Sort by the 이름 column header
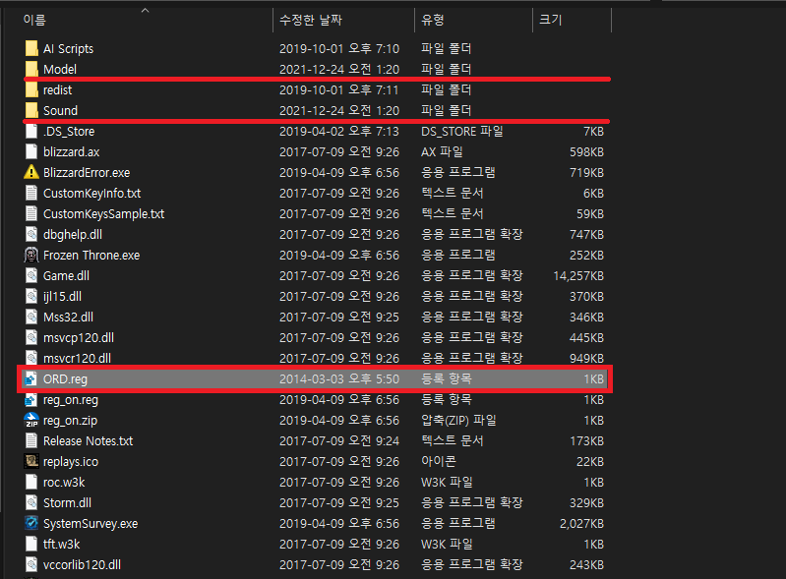 pyautogui.click(x=34, y=20)
